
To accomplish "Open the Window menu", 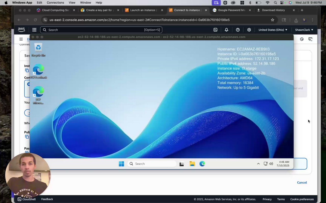I will (x=86, y=3).
